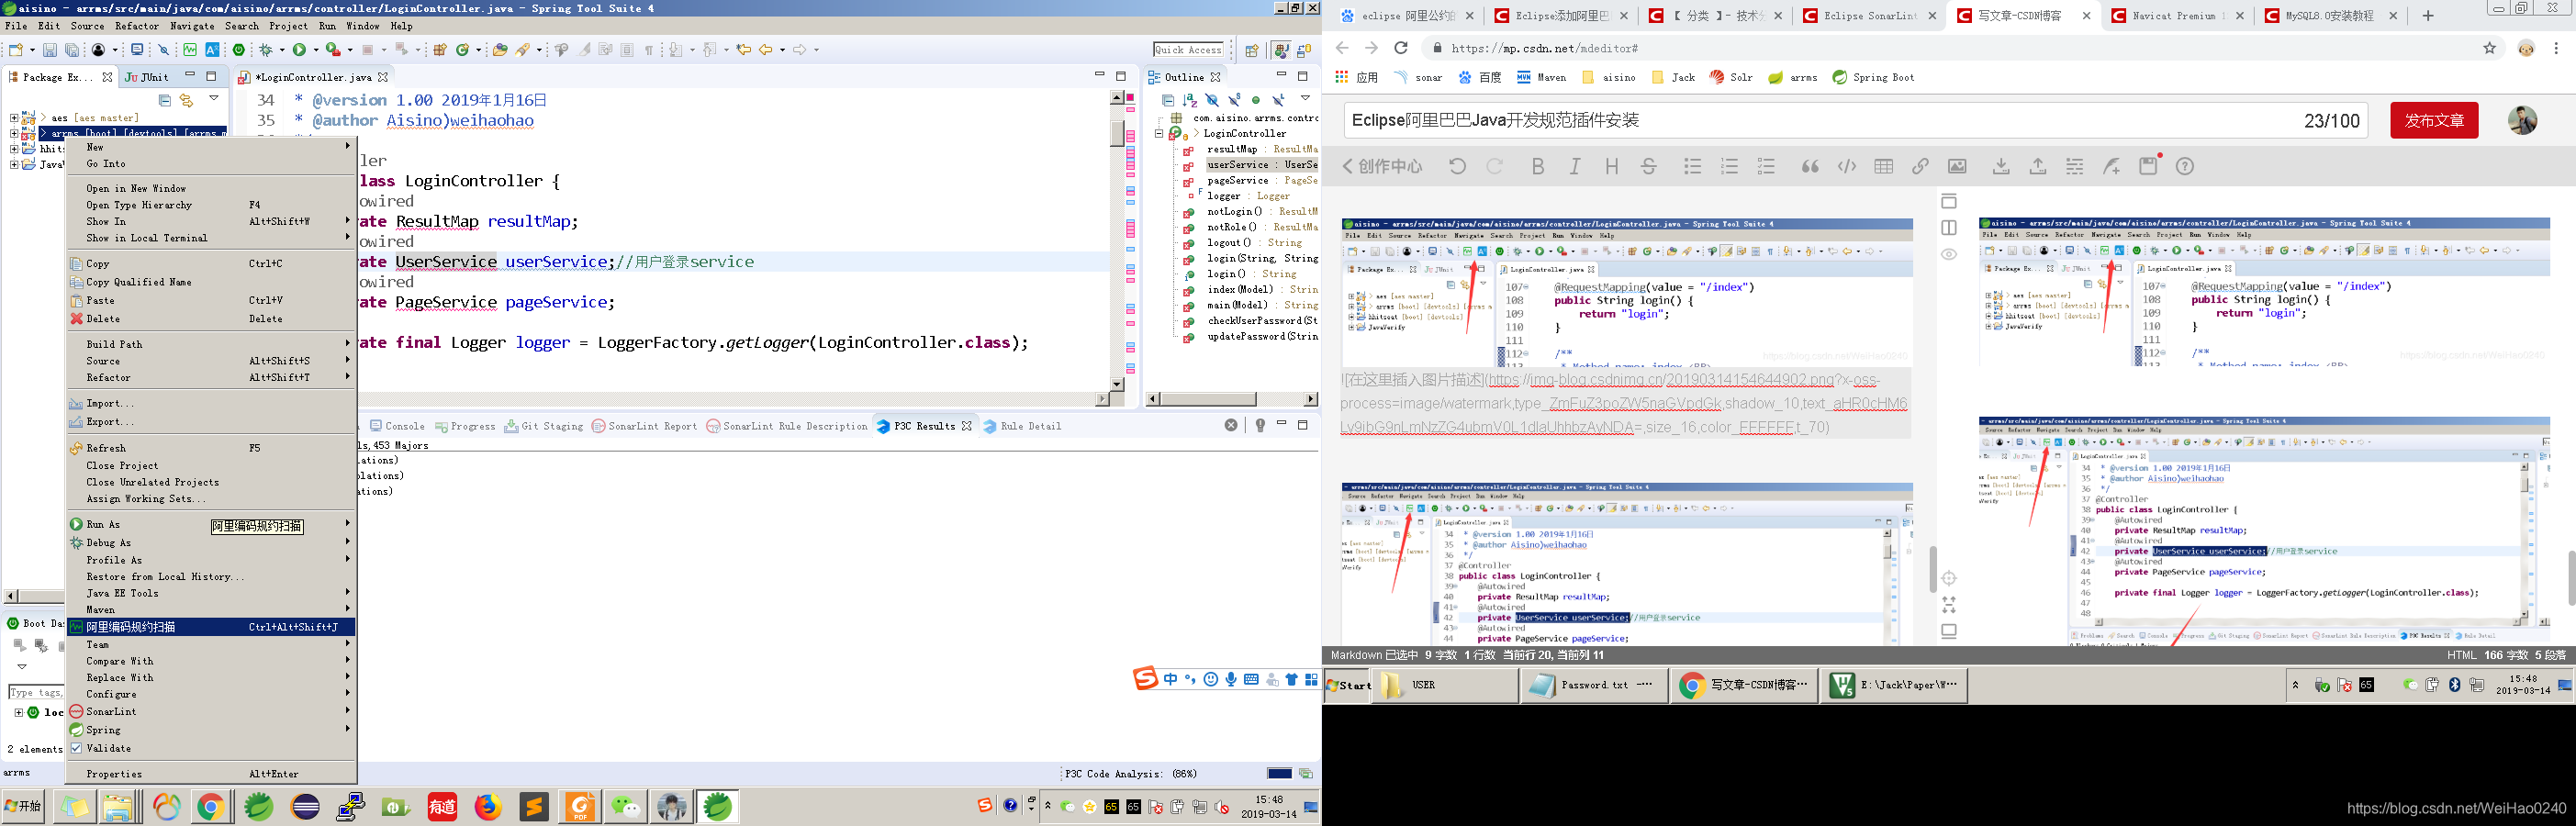Click Collapse All in Package Explorer
The width and height of the screenshot is (2576, 826).
165,100
